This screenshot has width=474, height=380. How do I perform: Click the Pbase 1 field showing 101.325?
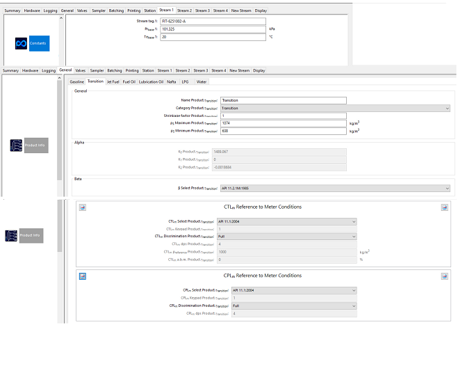[213, 29]
